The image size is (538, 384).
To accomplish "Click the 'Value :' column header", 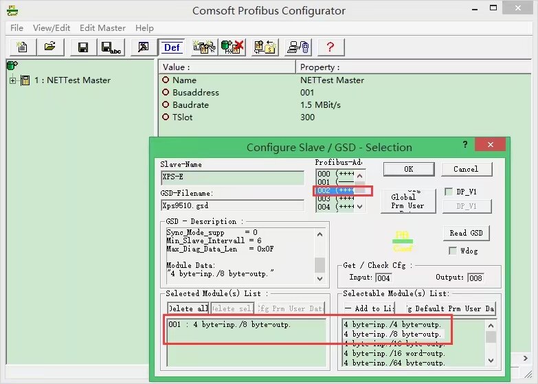I will [227, 67].
